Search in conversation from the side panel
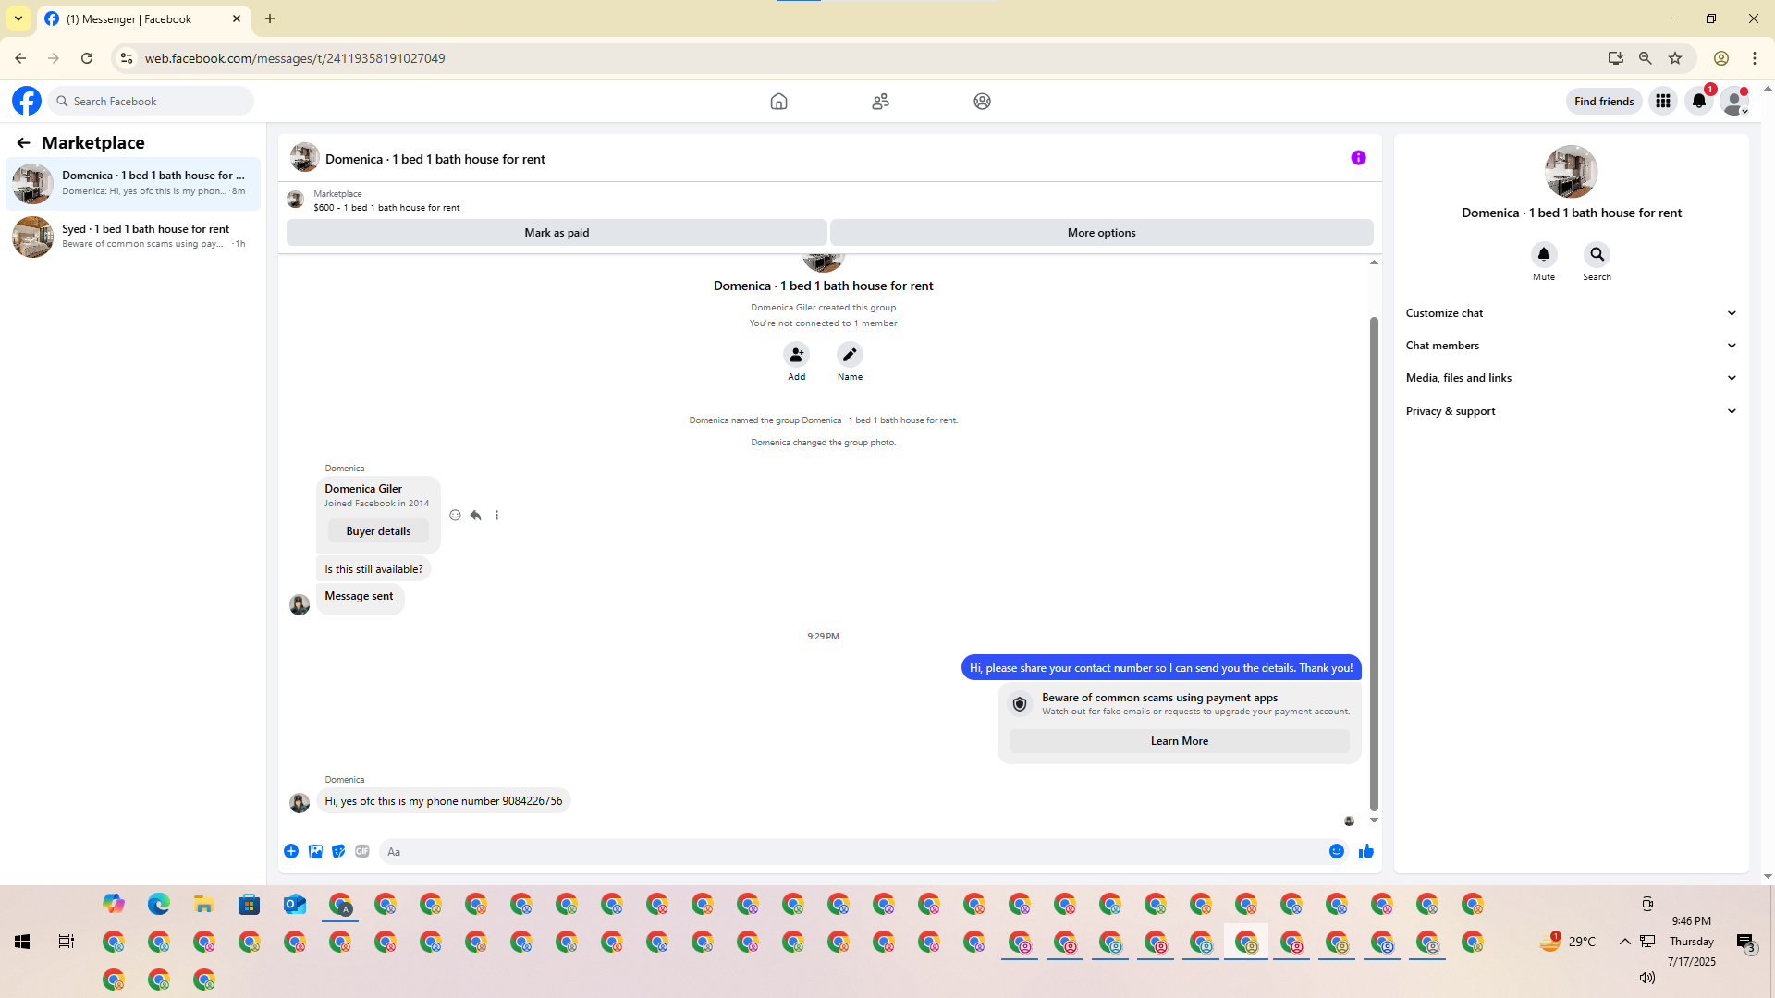Screen dimensions: 1775x998 coord(1597,254)
